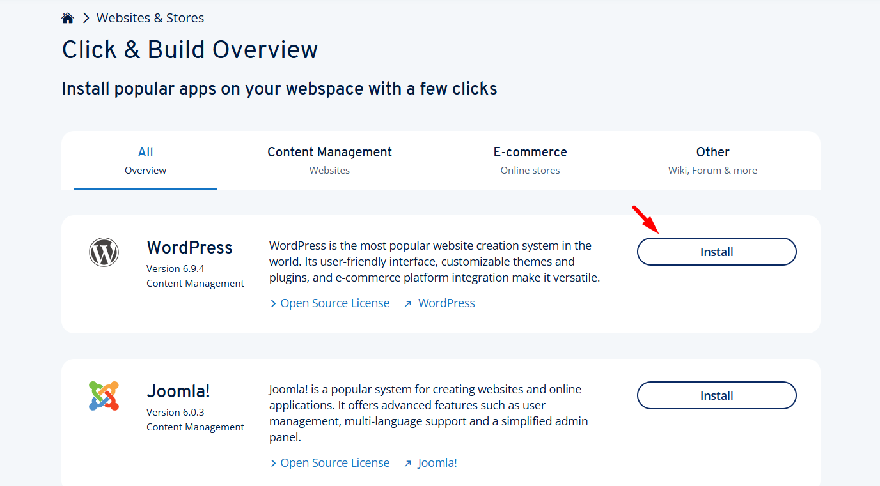Click the WordPress description paragraph
The width and height of the screenshot is (880, 486).
pyautogui.click(x=435, y=262)
